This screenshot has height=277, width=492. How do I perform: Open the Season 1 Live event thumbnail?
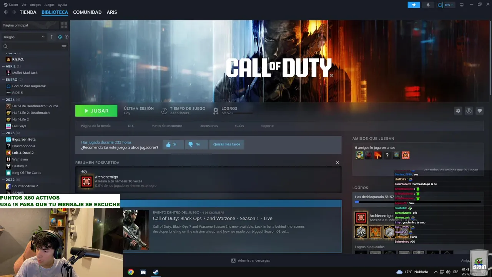pyautogui.click(x=136, y=230)
